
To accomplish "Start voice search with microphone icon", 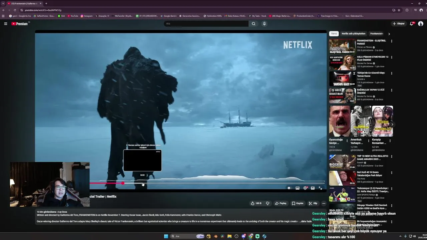I will pyautogui.click(x=264, y=24).
